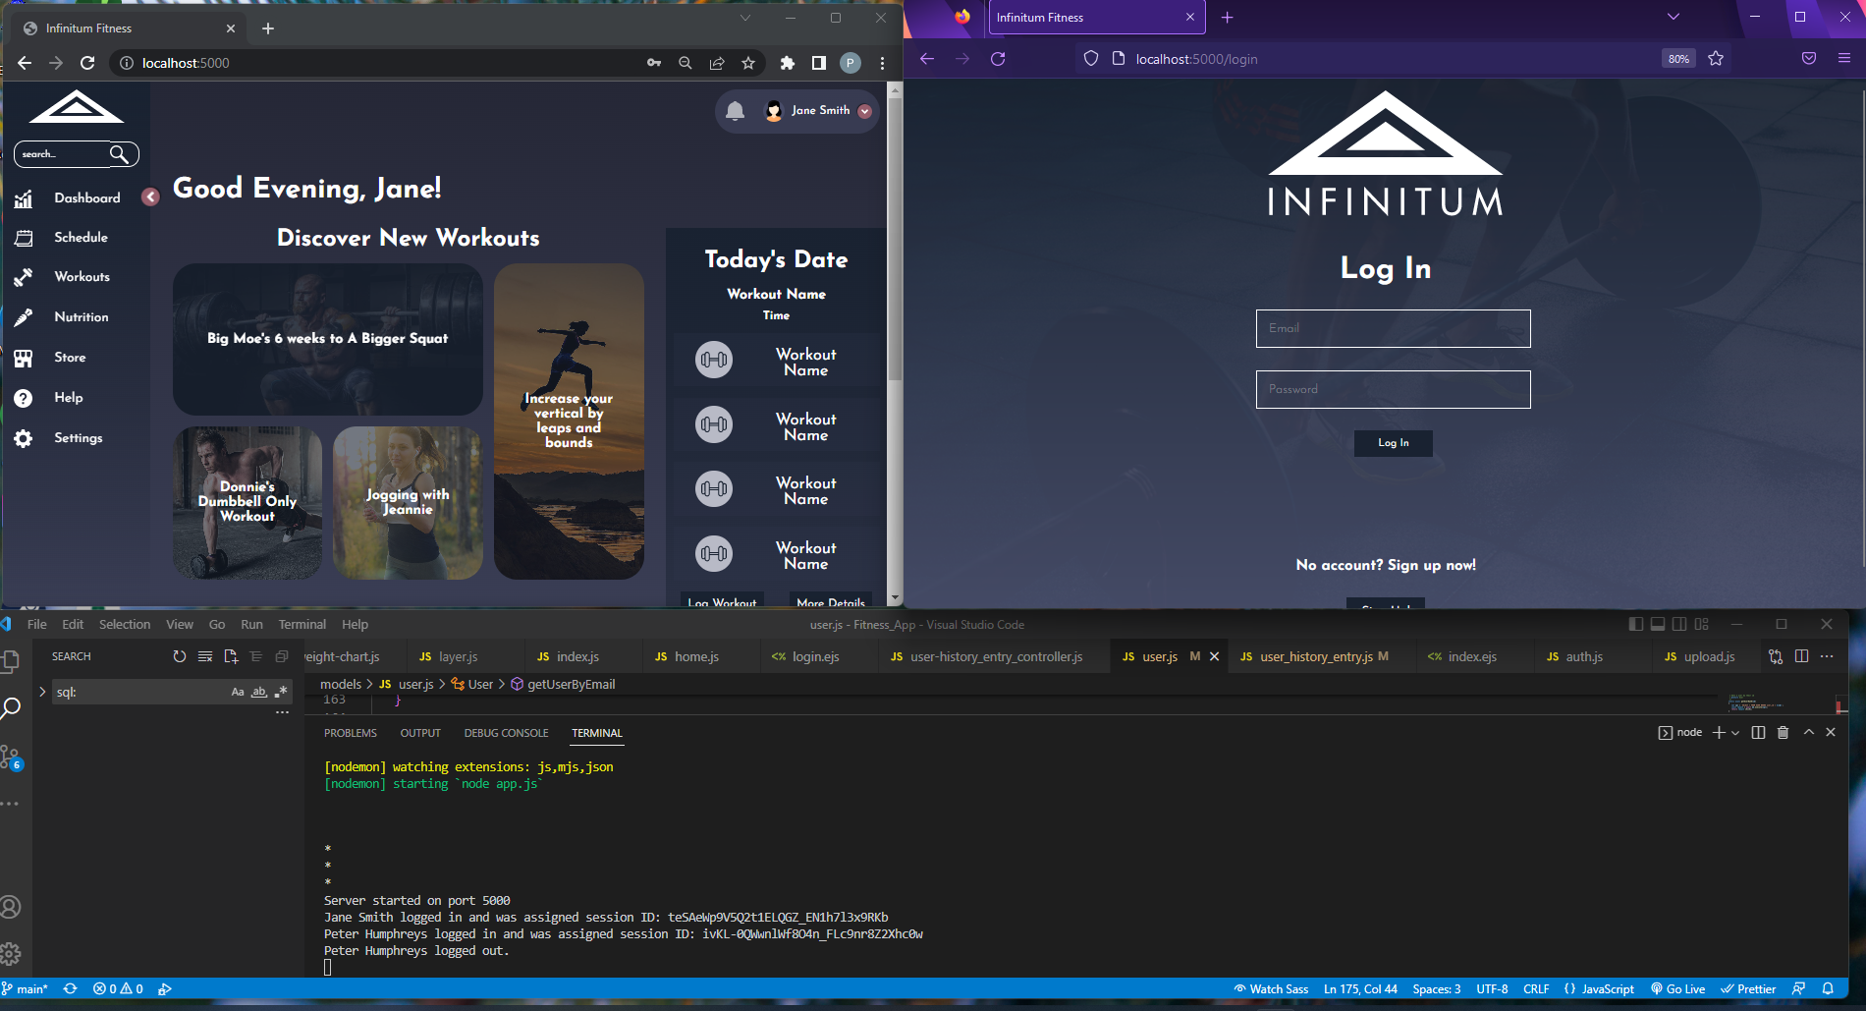Kill the active terminal with trash icon

1784,732
